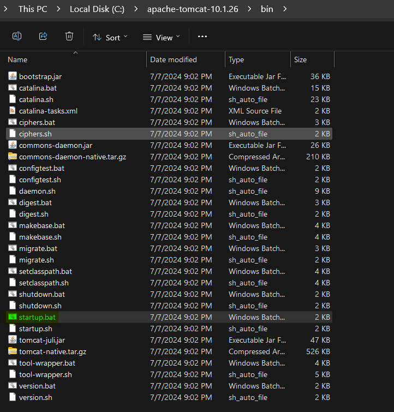Viewport: 394px width, 412px height.
Task: Click the Size column header
Action: coord(300,59)
